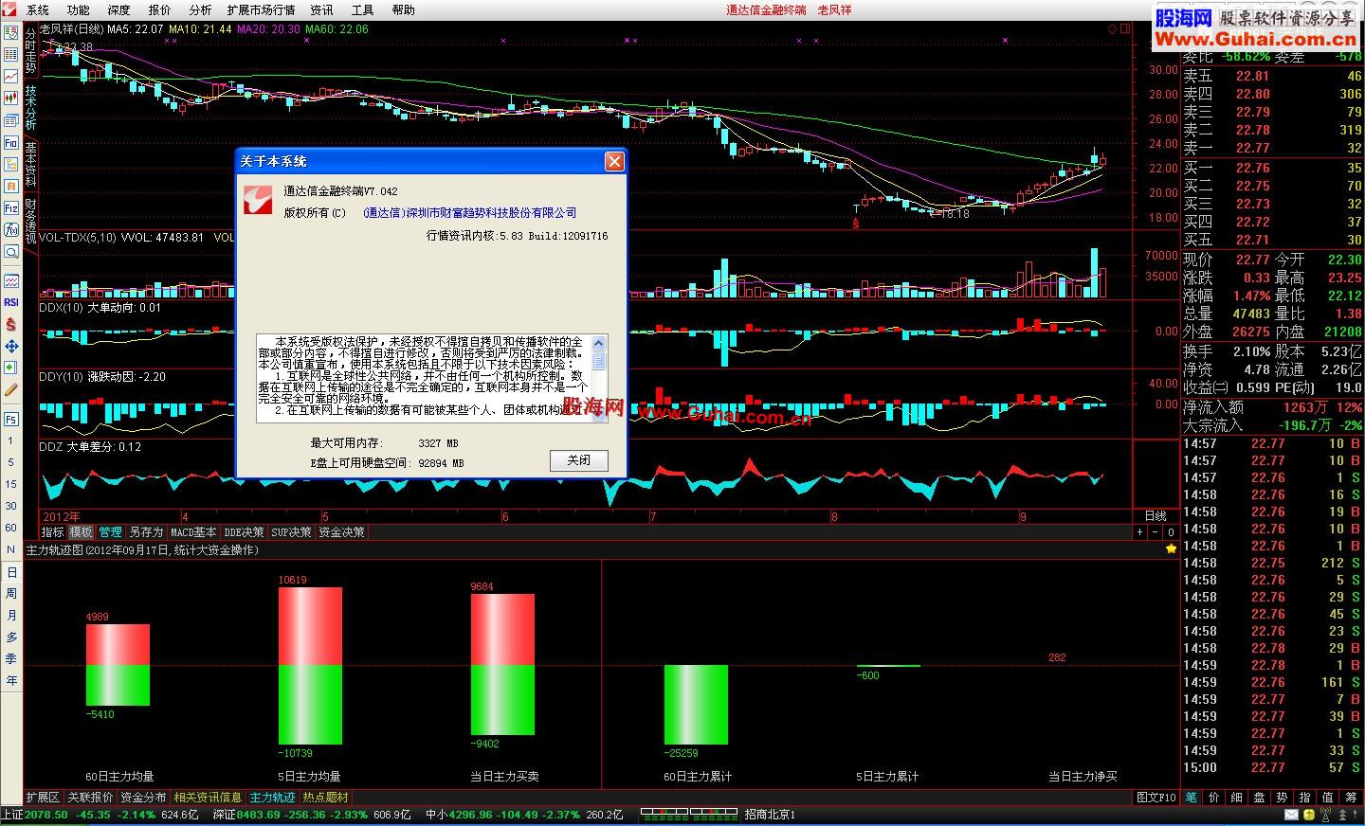Select the 60-minute period button
This screenshot has width=1365, height=826.
11,528
